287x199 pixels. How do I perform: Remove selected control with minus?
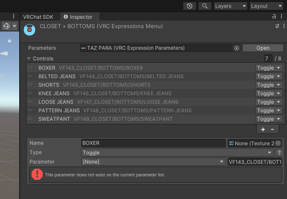tap(272, 130)
